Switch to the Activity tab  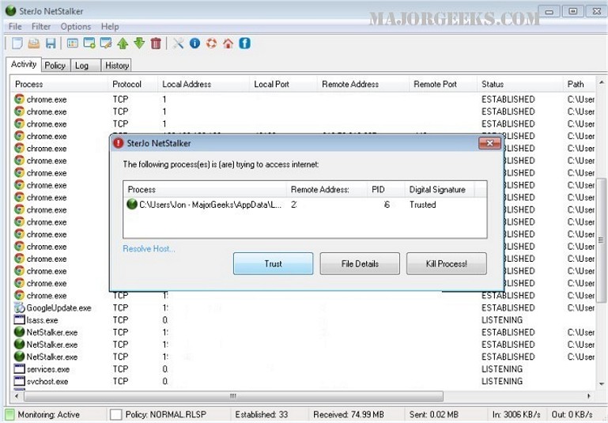click(24, 64)
